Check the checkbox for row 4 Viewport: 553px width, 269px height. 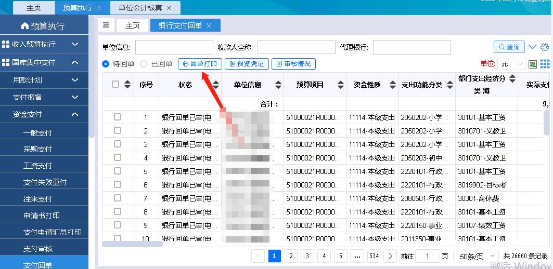tap(118, 157)
